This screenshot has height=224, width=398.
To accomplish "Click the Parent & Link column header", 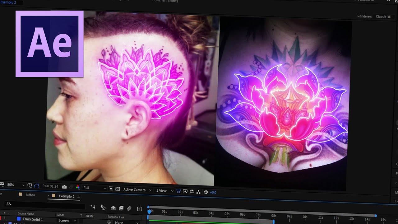I will [116, 217].
